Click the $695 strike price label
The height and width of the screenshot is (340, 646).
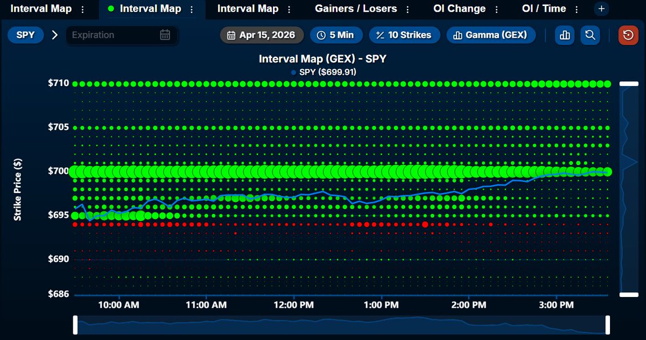point(58,215)
